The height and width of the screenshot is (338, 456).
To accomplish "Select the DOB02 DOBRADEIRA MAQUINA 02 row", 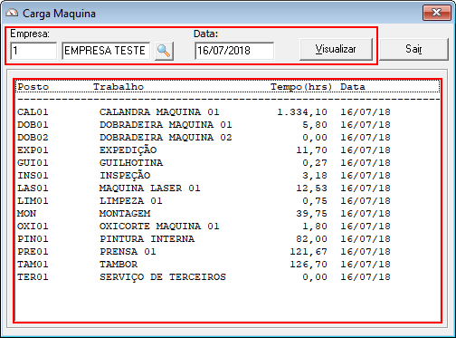I will tap(228, 138).
